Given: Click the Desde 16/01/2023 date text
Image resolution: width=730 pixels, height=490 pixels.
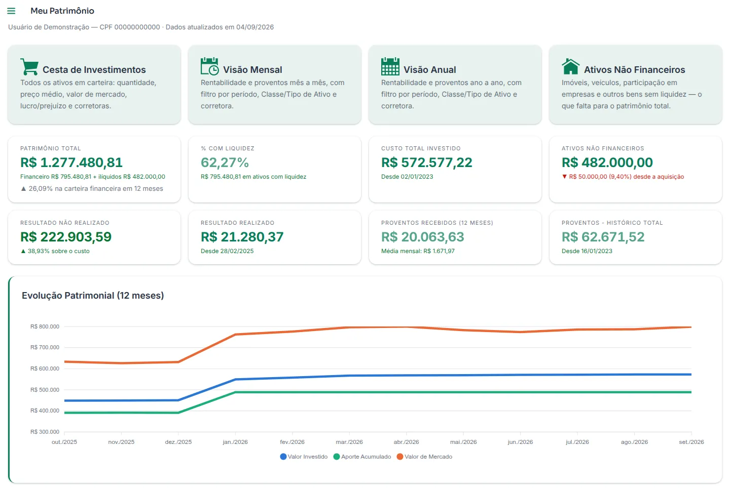Looking at the screenshot, I should click(x=587, y=251).
